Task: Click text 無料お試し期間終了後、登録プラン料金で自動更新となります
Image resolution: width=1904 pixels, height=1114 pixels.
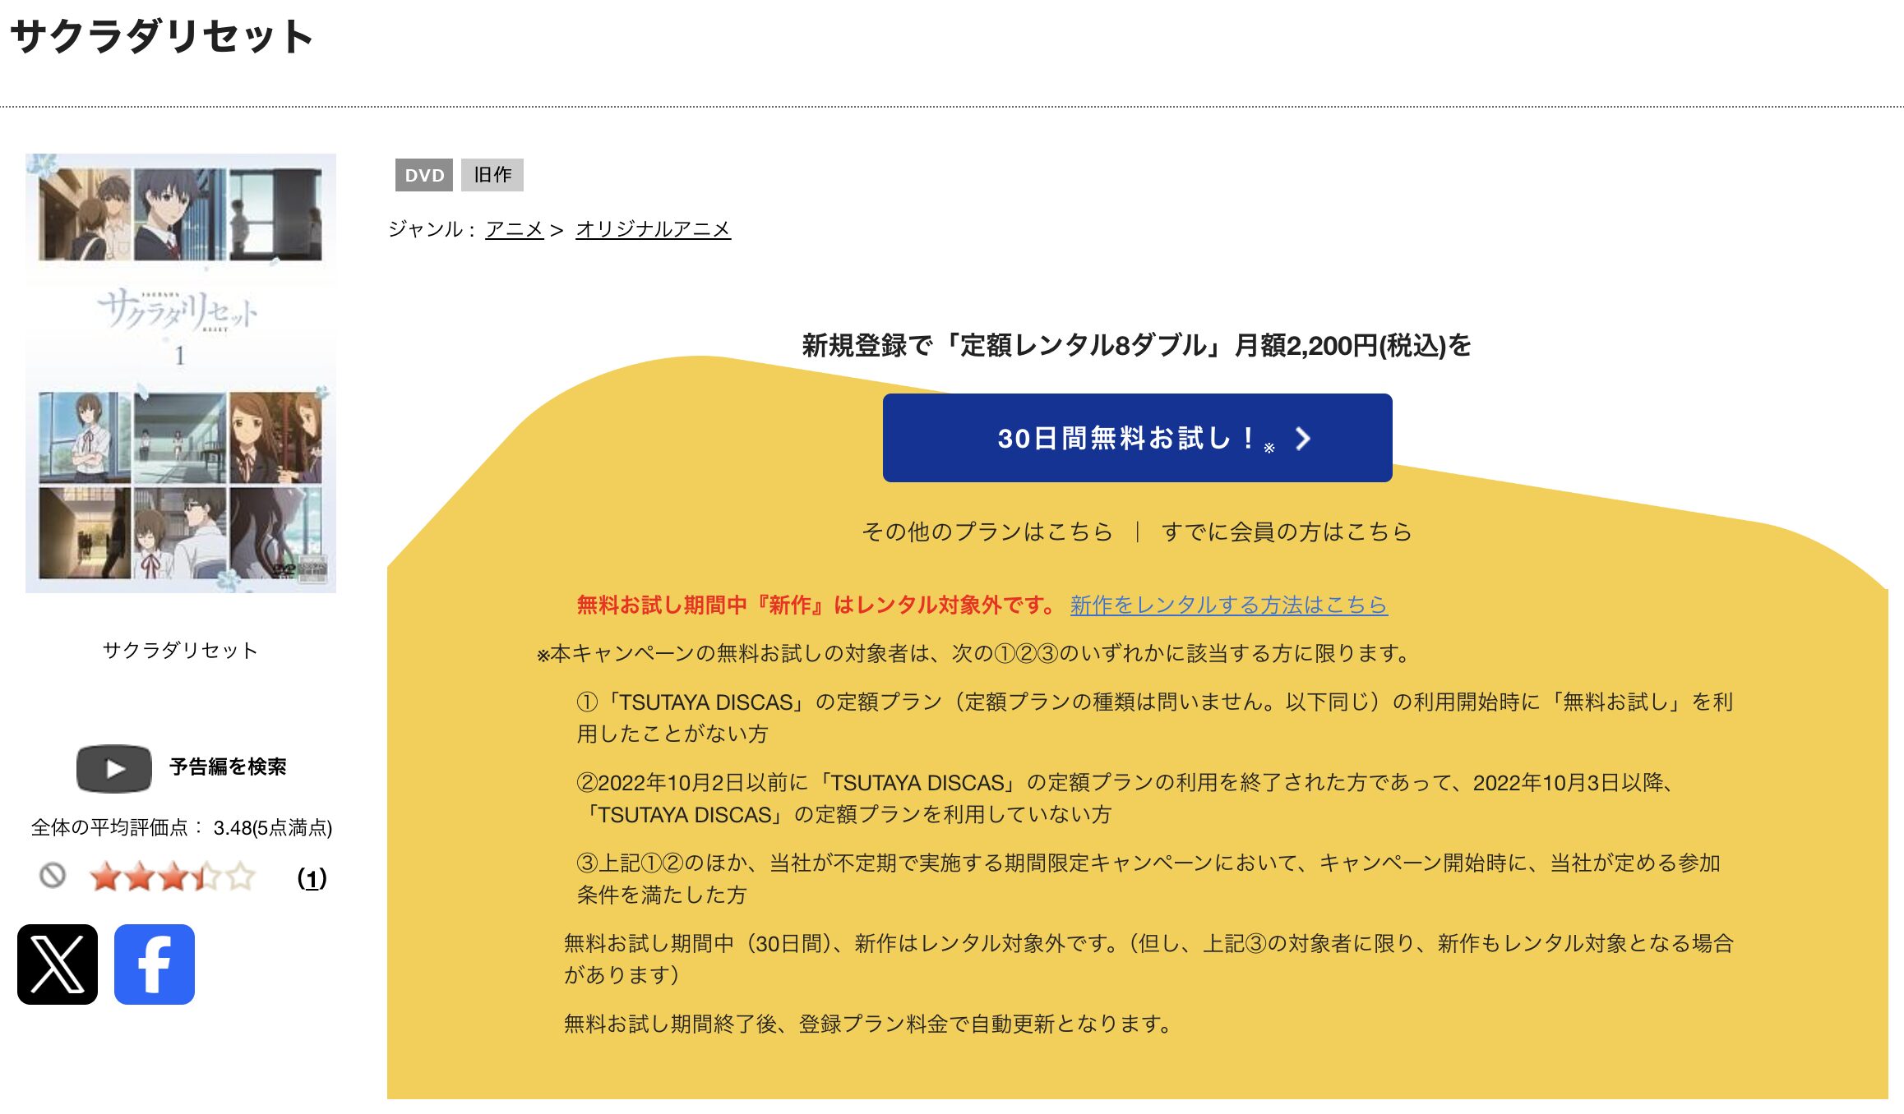Action: point(868,1024)
